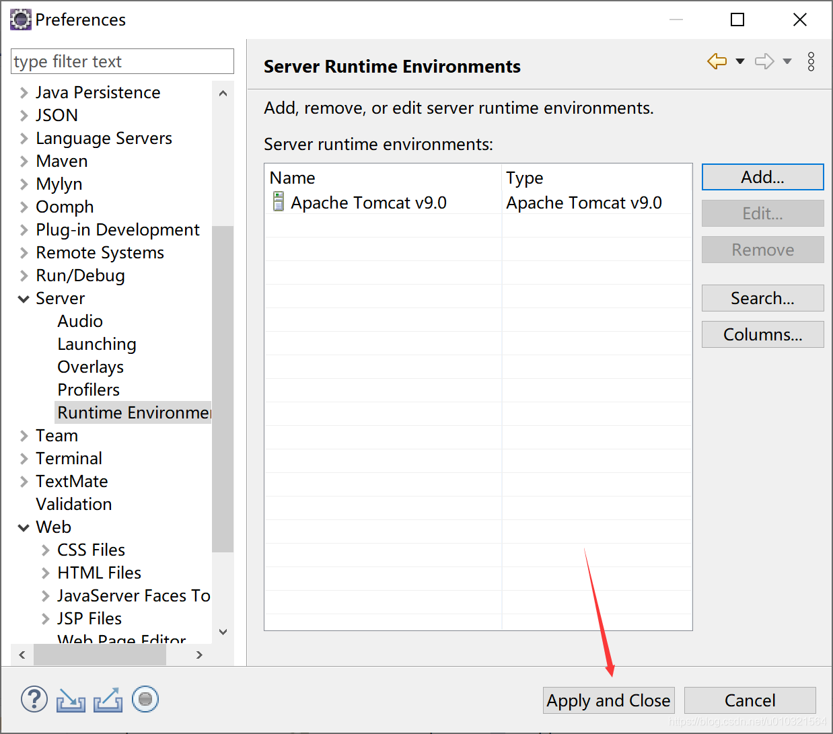Expand the Maven preferences category
The width and height of the screenshot is (833, 734).
23,161
